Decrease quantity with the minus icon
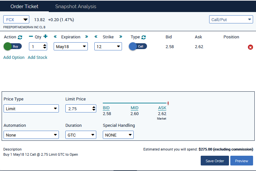Image resolution: width=256 pixels, height=171 pixels. click(31, 37)
